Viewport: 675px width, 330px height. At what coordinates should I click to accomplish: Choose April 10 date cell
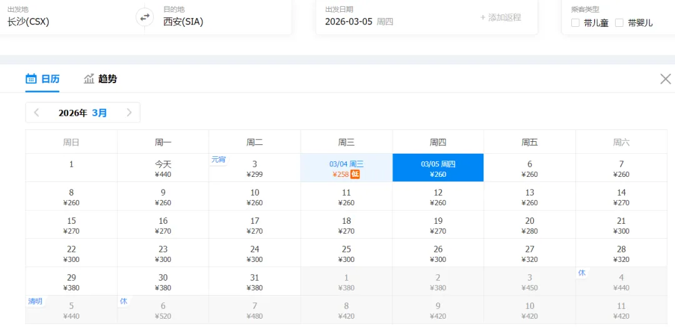point(530,310)
